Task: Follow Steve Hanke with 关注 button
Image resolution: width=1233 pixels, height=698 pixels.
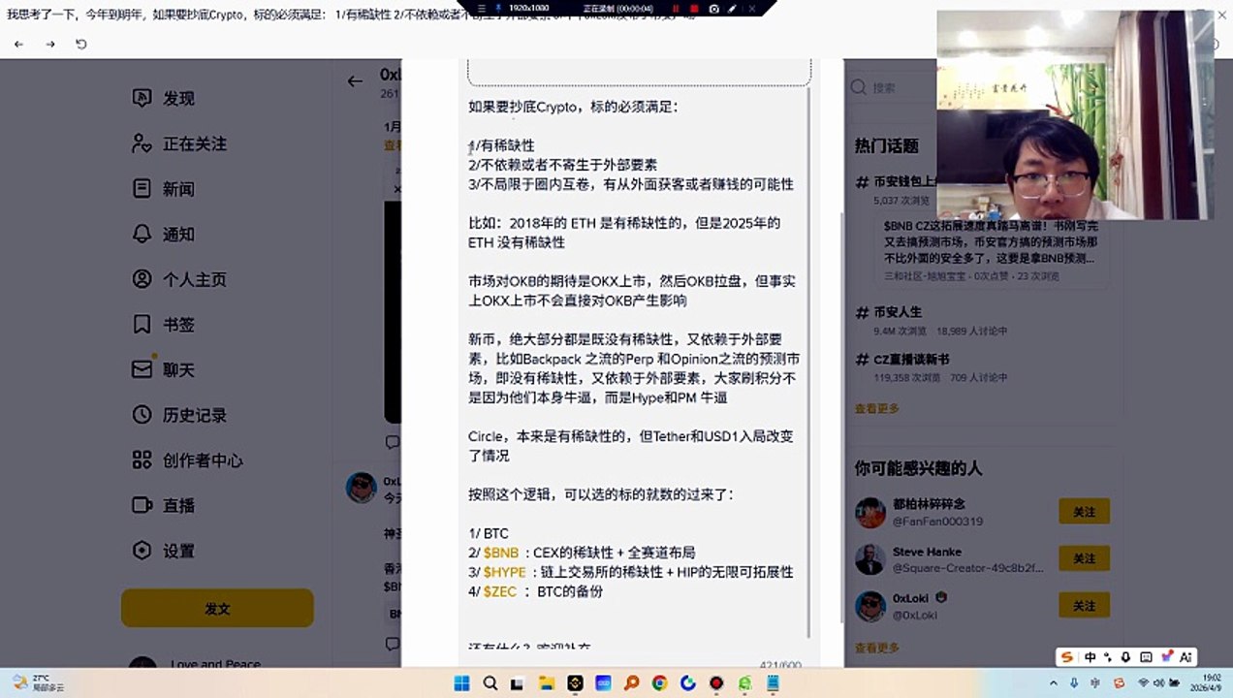Action: 1084,558
